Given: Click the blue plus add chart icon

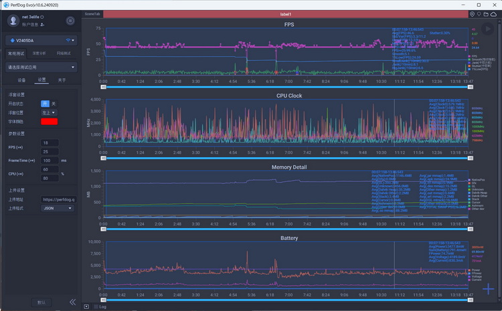Looking at the screenshot, I should pos(488,289).
